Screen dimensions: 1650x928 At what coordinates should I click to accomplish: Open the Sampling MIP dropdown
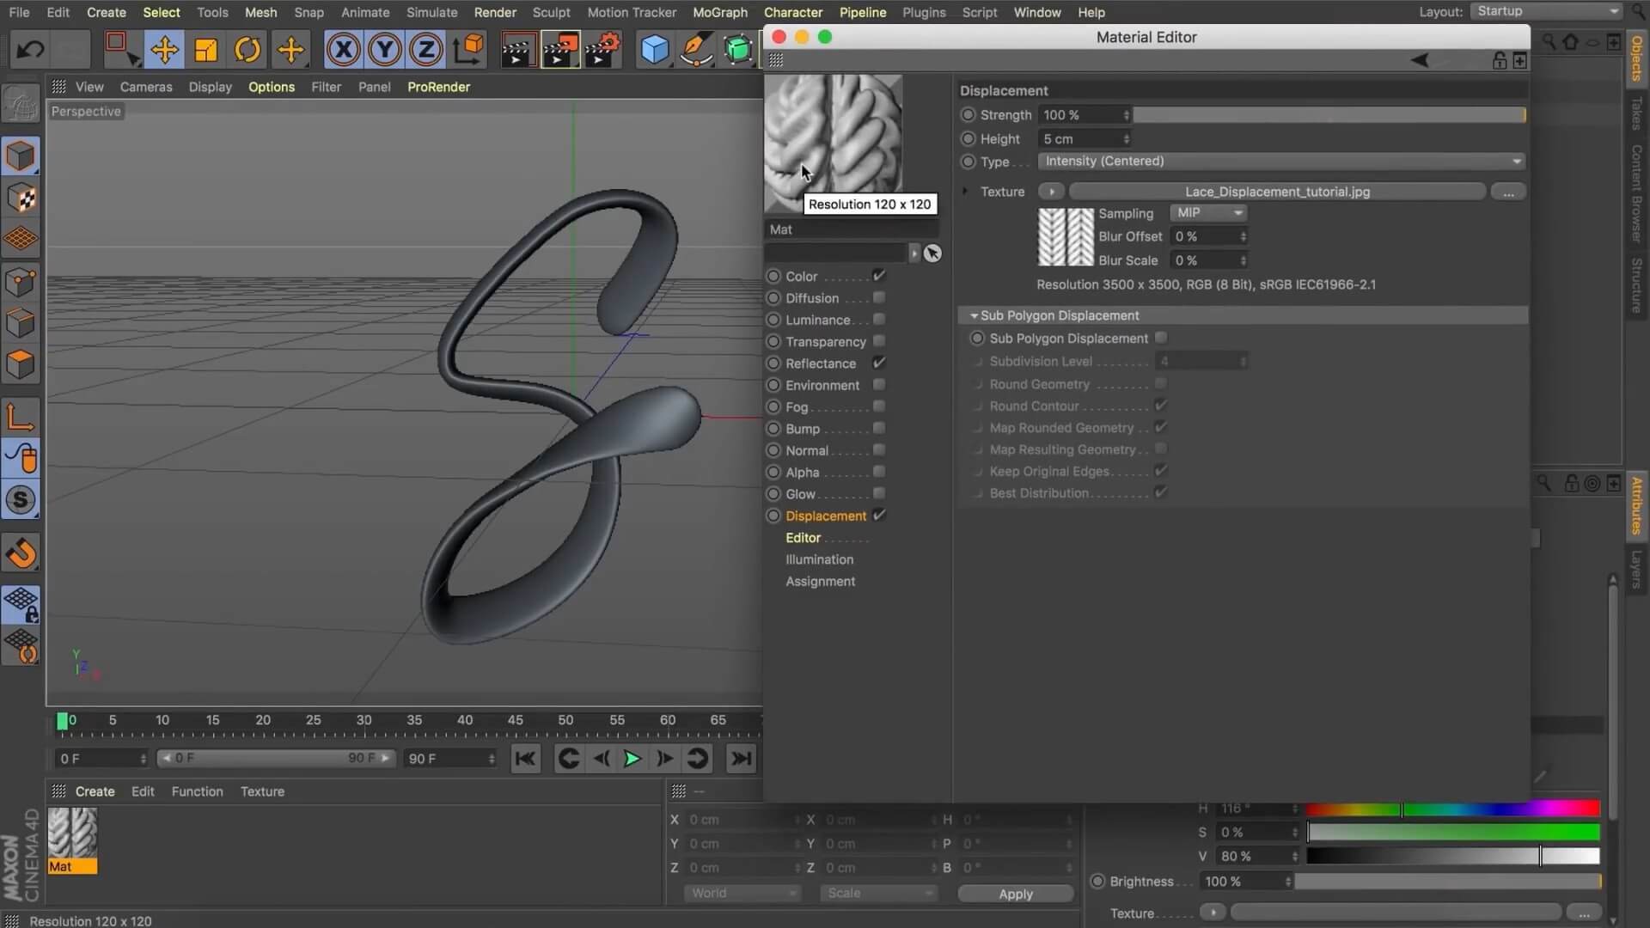(1208, 212)
